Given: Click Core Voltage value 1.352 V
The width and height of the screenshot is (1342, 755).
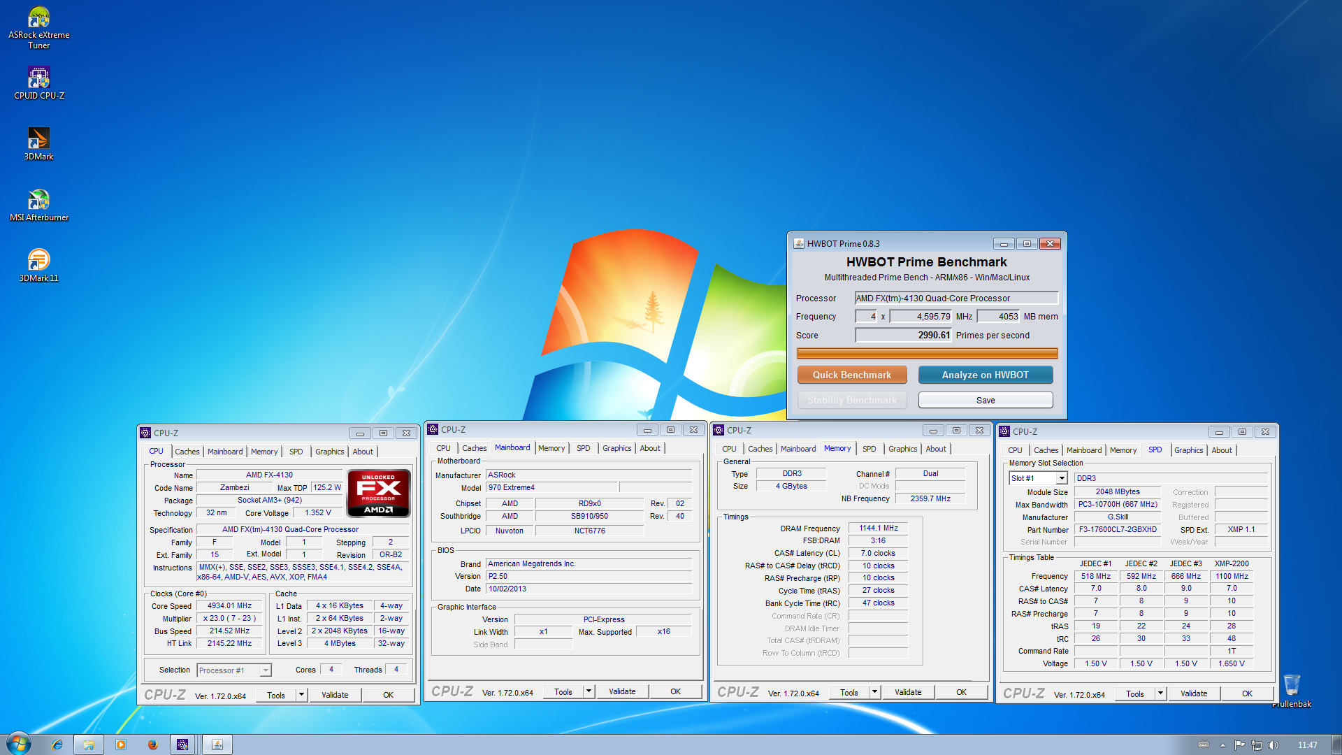Looking at the screenshot, I should coord(318,512).
